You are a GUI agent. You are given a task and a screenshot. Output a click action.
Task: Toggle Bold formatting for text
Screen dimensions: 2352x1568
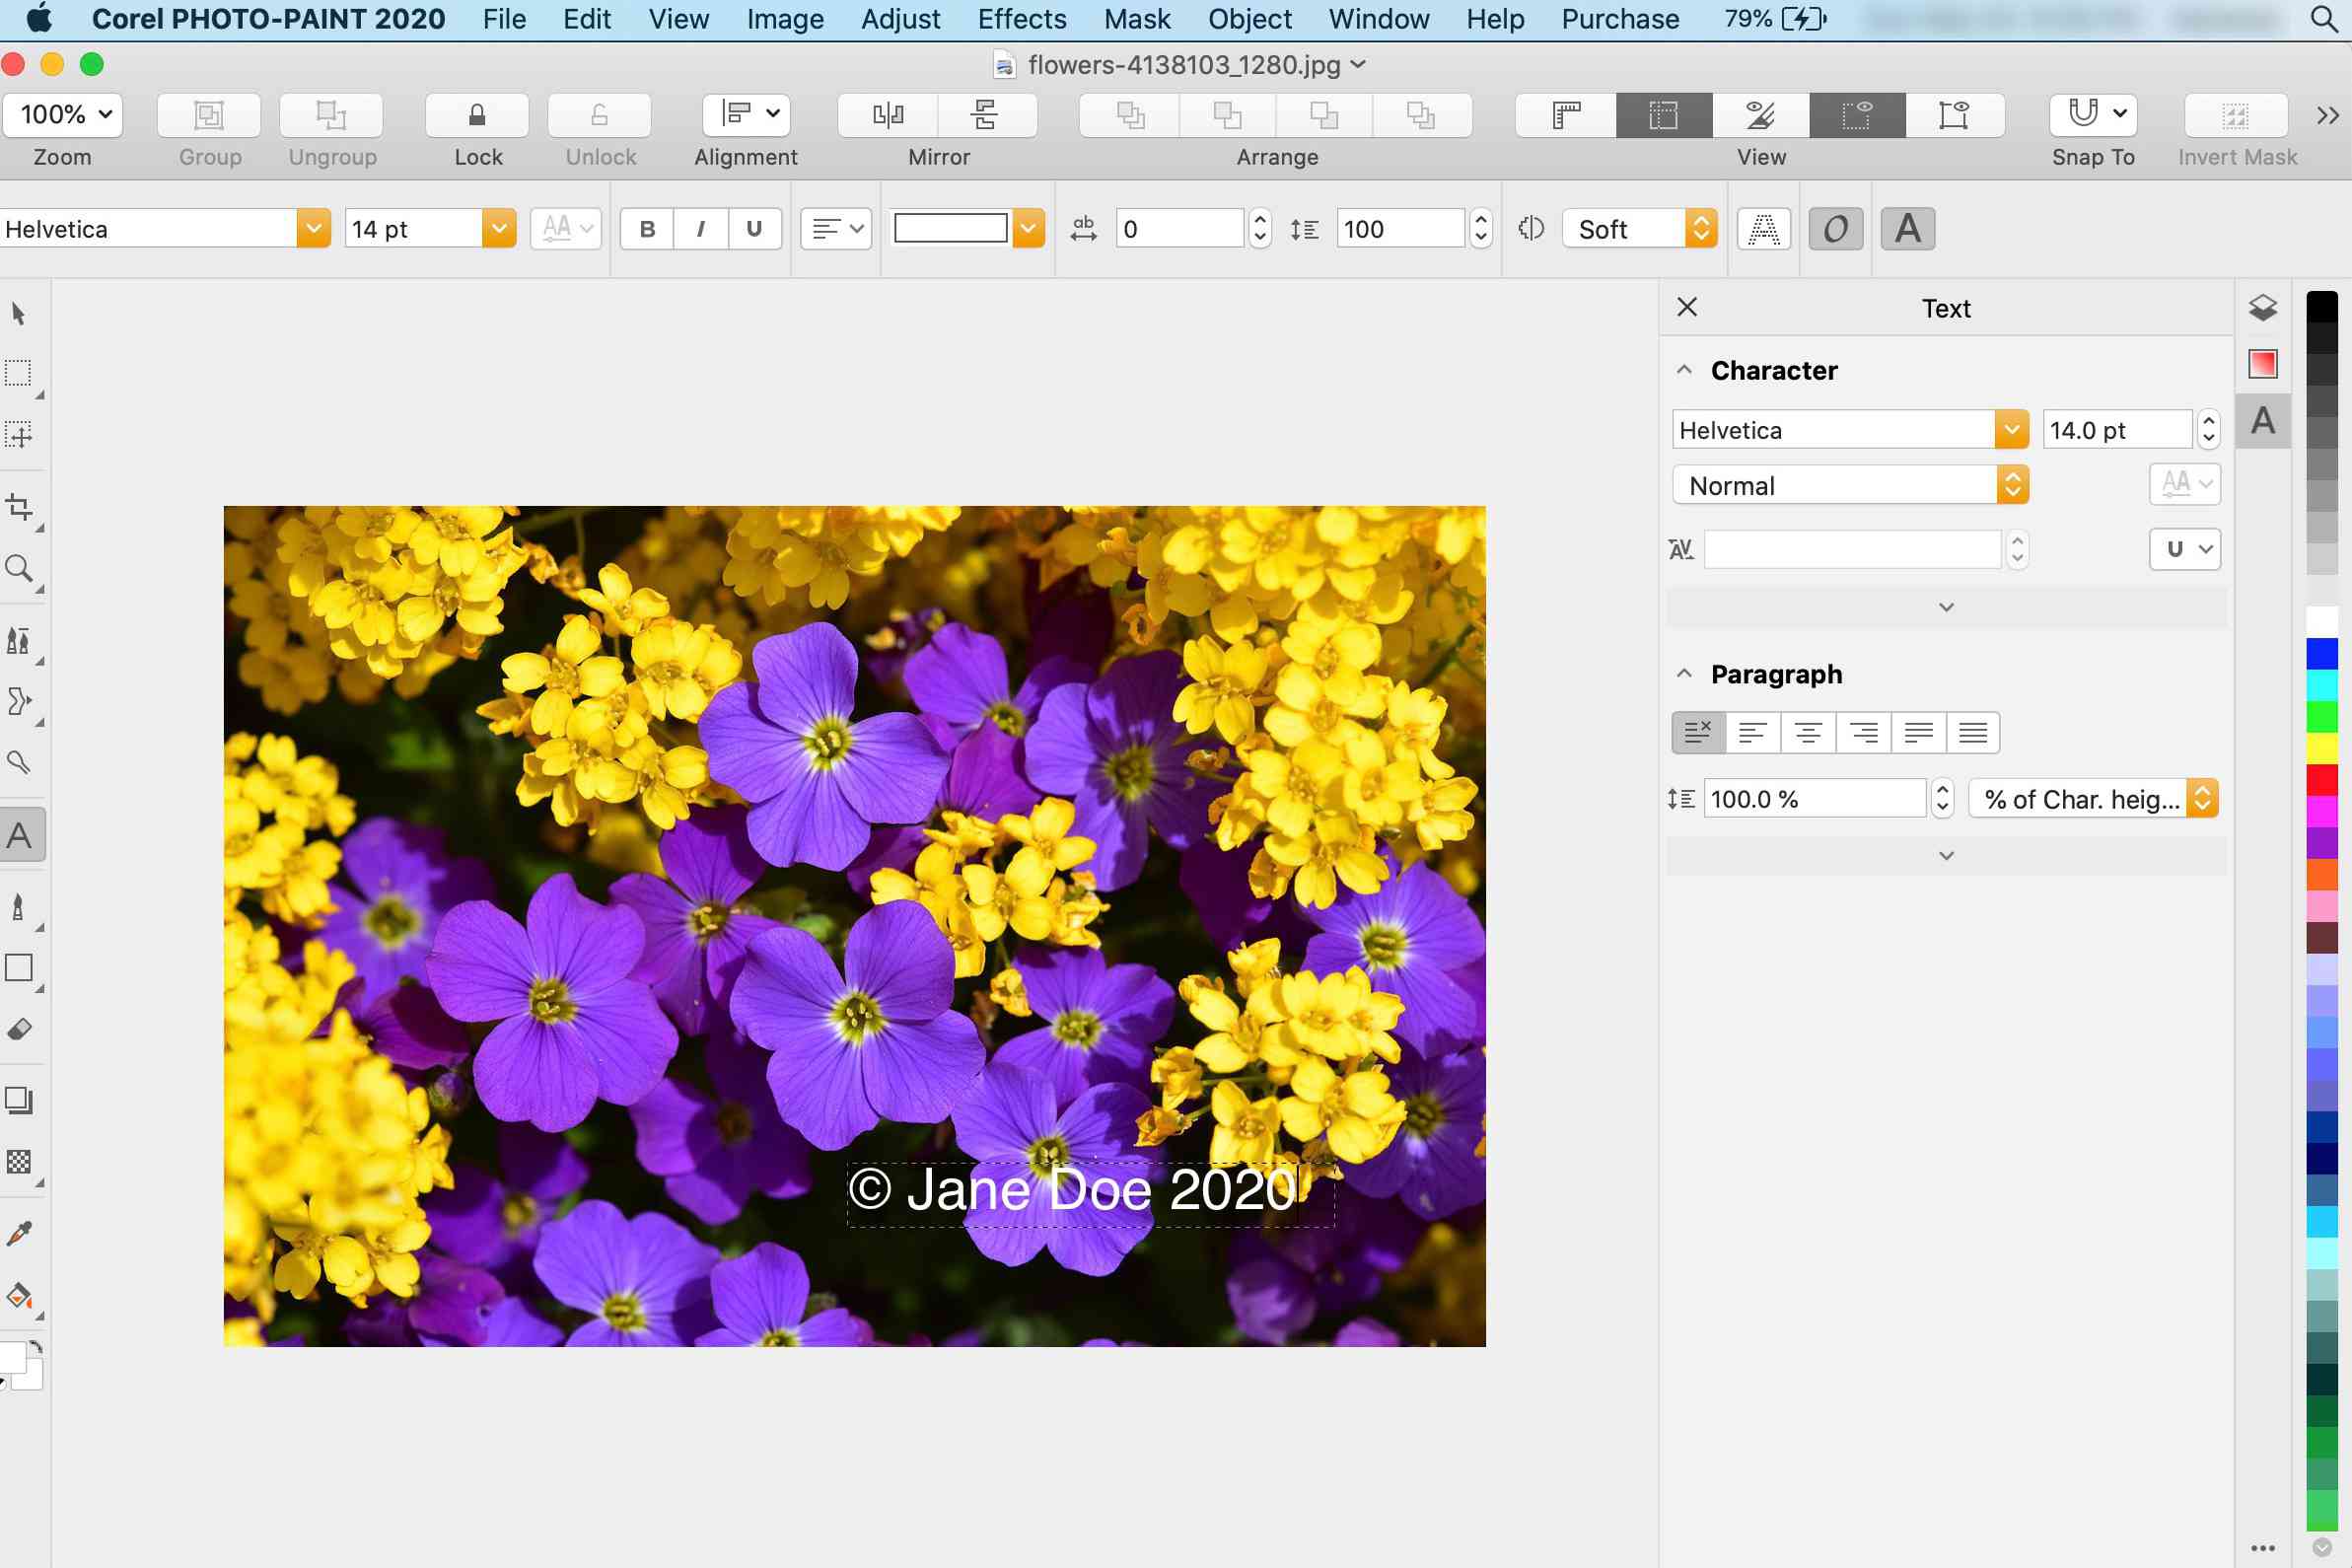click(646, 228)
